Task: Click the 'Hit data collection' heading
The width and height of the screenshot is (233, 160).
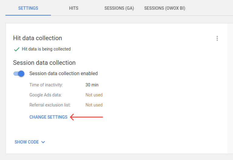Action: pos(37,38)
